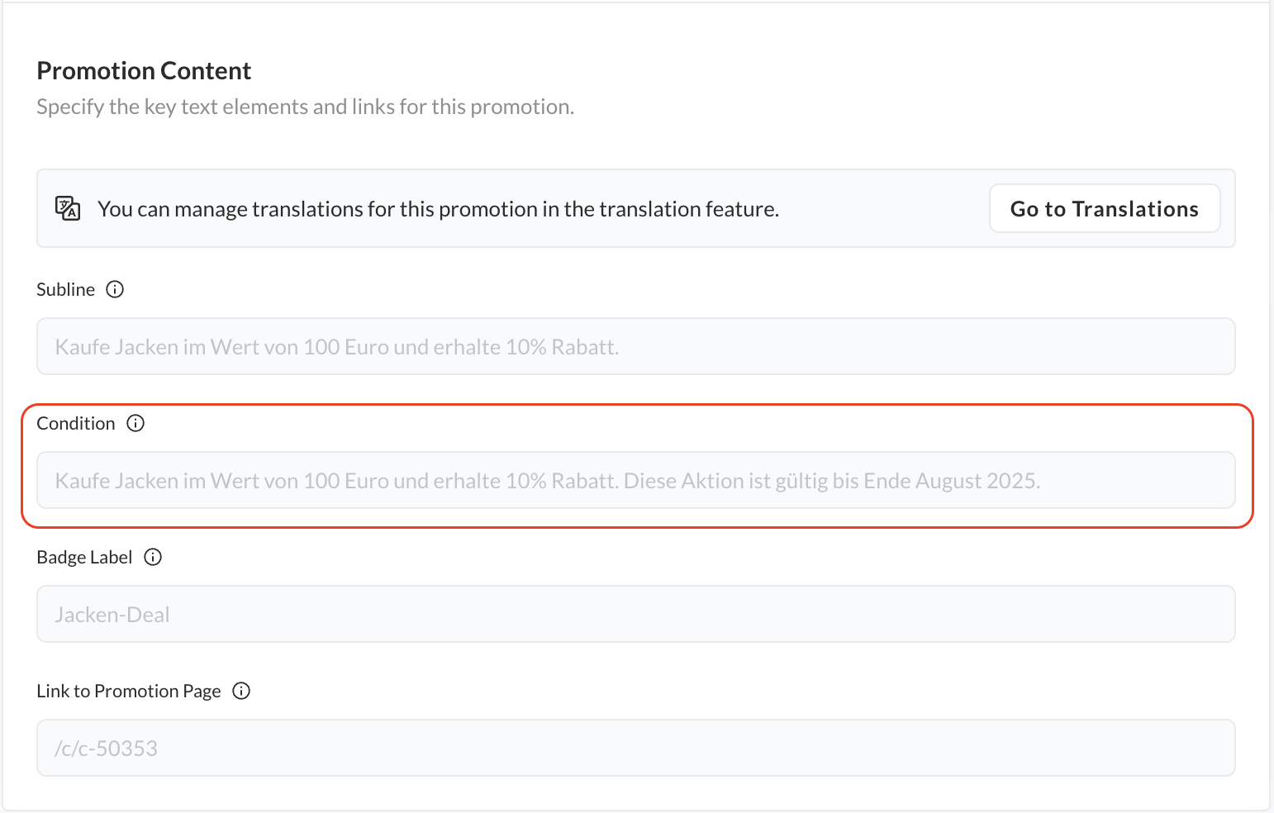Click the translation icon in the notice banner

(x=68, y=208)
